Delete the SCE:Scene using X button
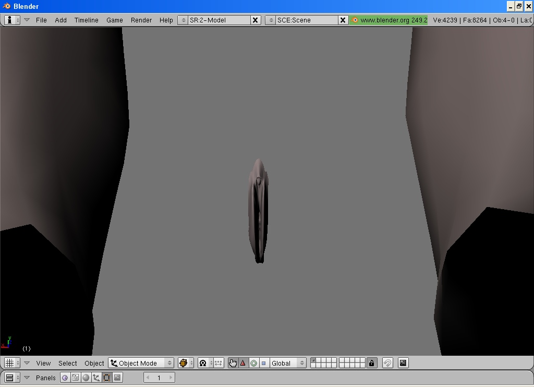 343,20
